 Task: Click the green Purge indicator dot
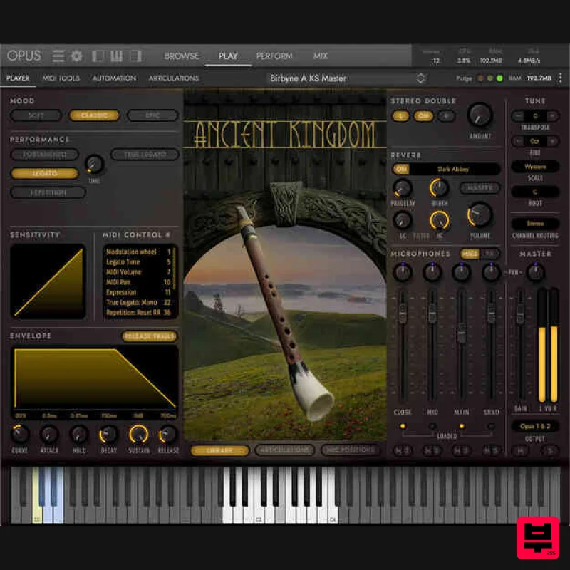coord(500,78)
